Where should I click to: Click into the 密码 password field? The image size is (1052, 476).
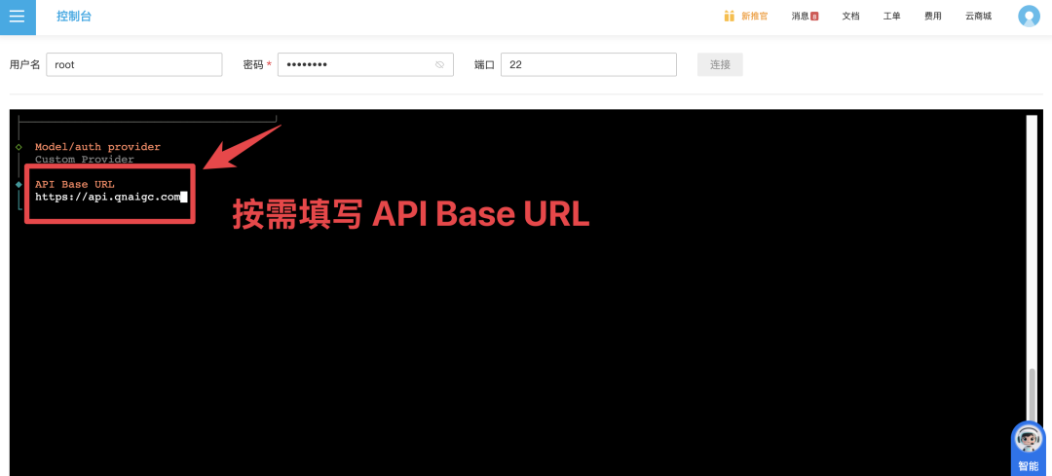tap(356, 64)
